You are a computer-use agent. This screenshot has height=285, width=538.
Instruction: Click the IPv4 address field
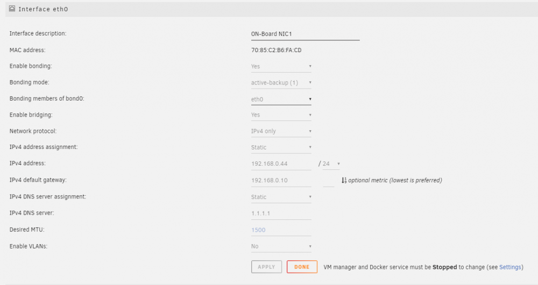click(x=281, y=164)
